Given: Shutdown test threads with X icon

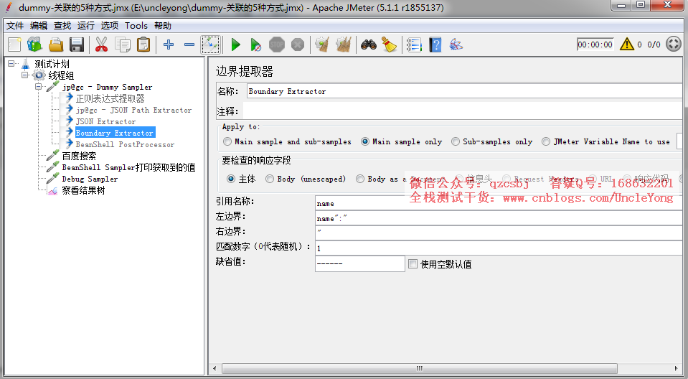Looking at the screenshot, I should [298, 45].
